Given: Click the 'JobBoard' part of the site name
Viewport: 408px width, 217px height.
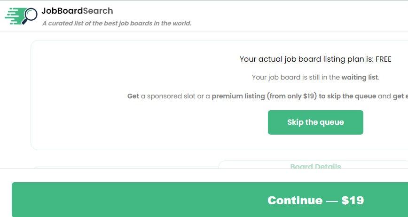Looking at the screenshot, I should (x=62, y=11).
